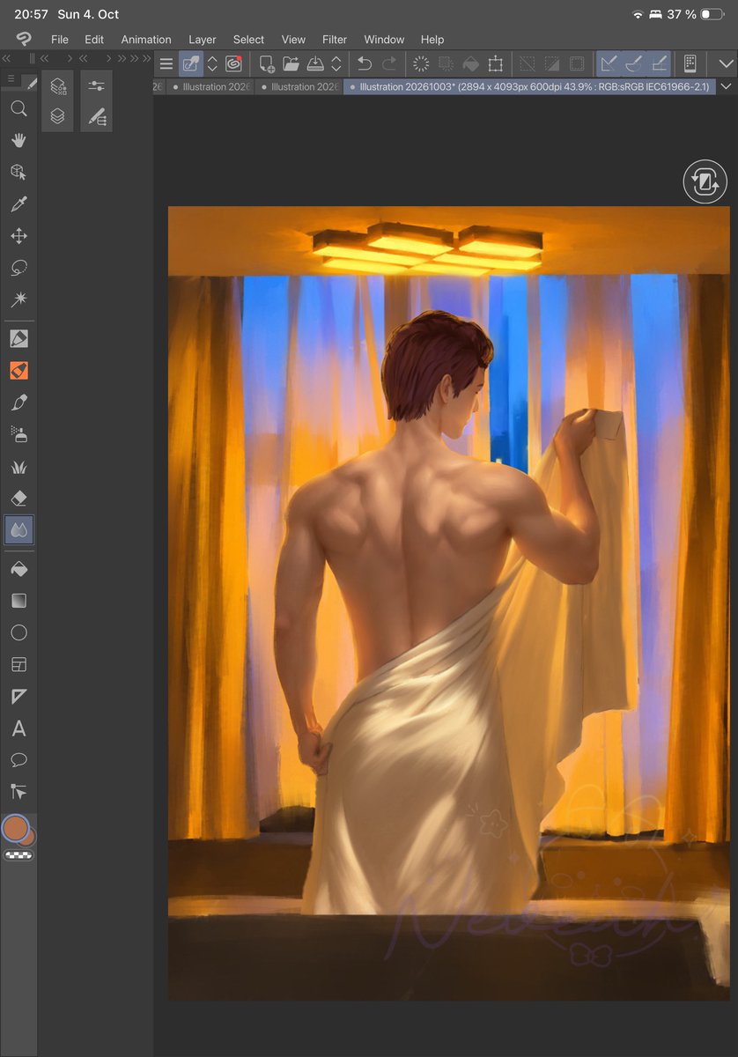Toggle Snap to Ruler
The image size is (738, 1057).
pyautogui.click(x=609, y=63)
